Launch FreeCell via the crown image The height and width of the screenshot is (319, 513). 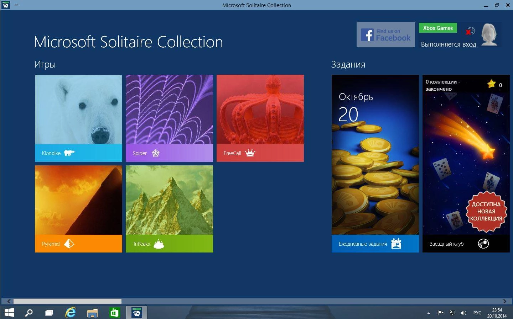(260, 109)
